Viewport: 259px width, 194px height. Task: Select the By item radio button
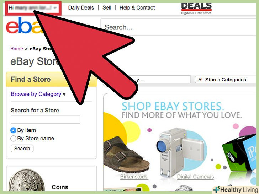(x=13, y=130)
